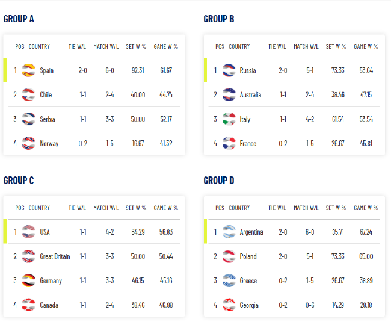Select the Greece country name
The image size is (391, 331).
click(x=248, y=281)
